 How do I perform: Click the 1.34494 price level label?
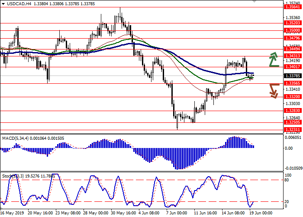tap(290, 49)
